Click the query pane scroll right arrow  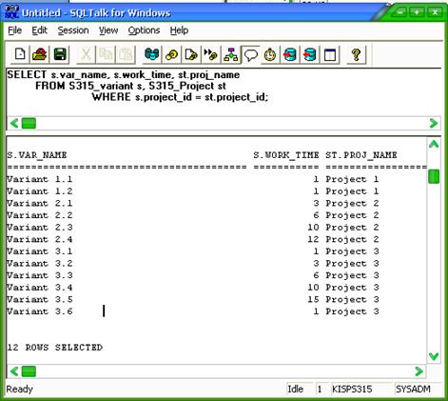click(434, 123)
